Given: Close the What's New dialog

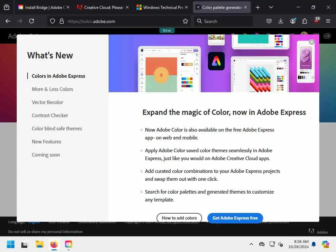Looking at the screenshot, I should [x=312, y=42].
